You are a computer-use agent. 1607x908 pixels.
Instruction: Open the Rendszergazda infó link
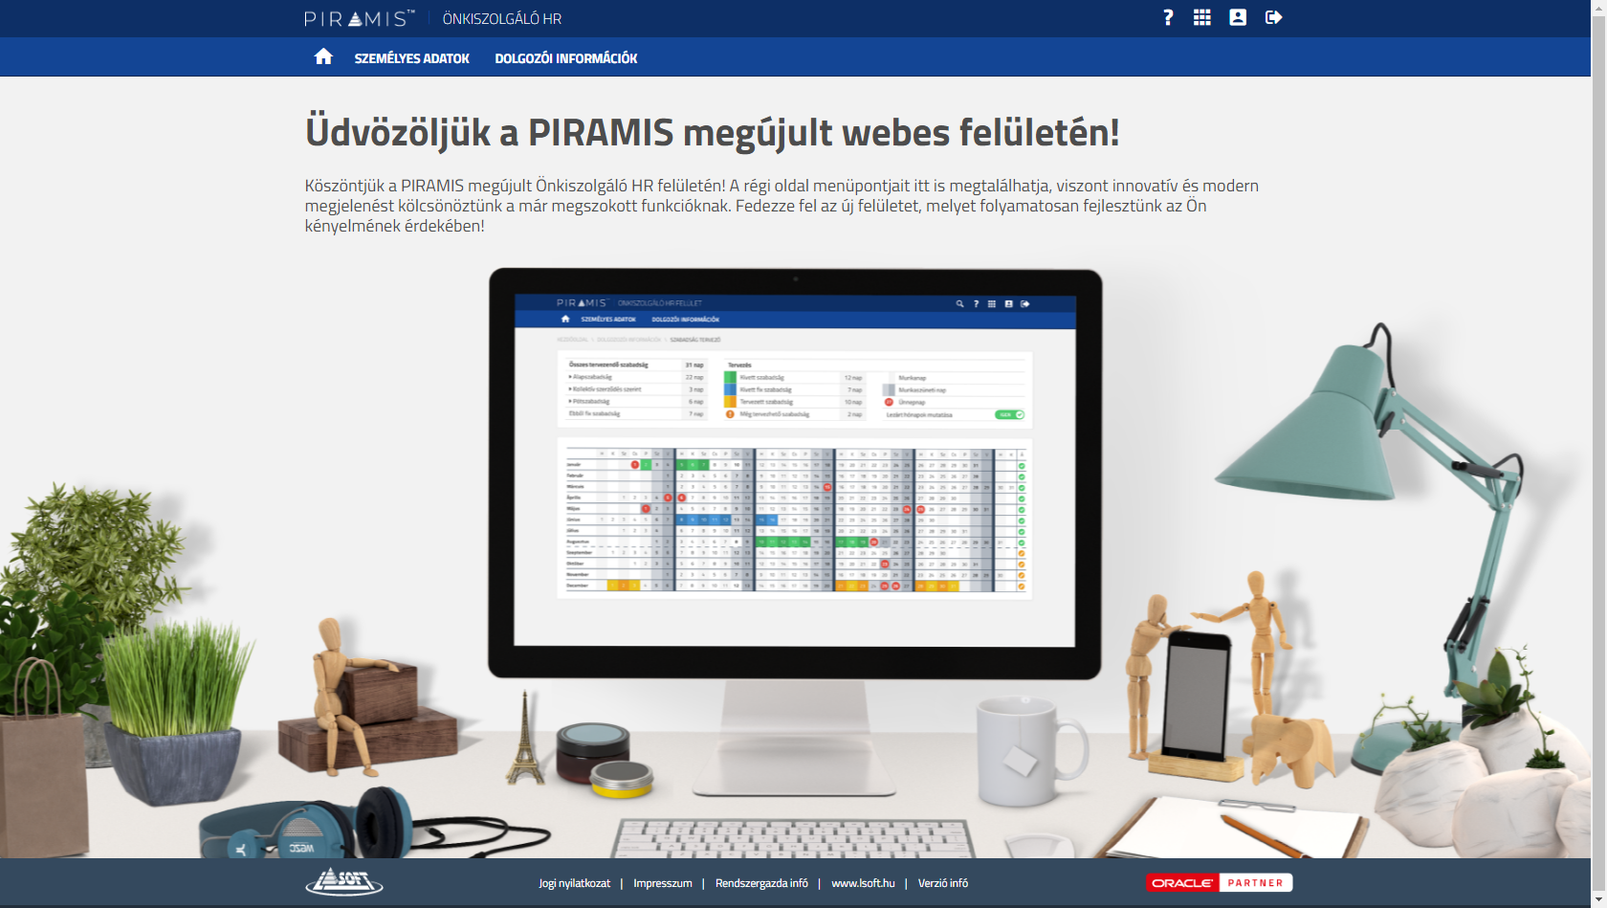pyautogui.click(x=761, y=883)
